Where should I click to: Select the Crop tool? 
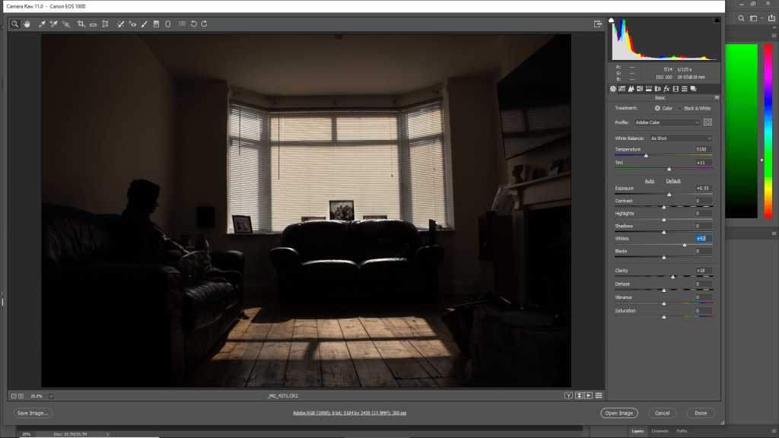click(x=81, y=24)
